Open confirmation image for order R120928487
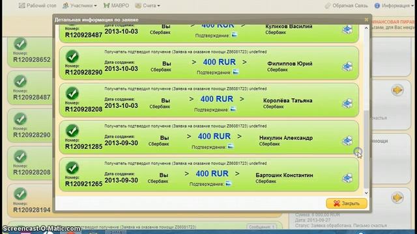The image size is (417, 234). tap(235, 35)
